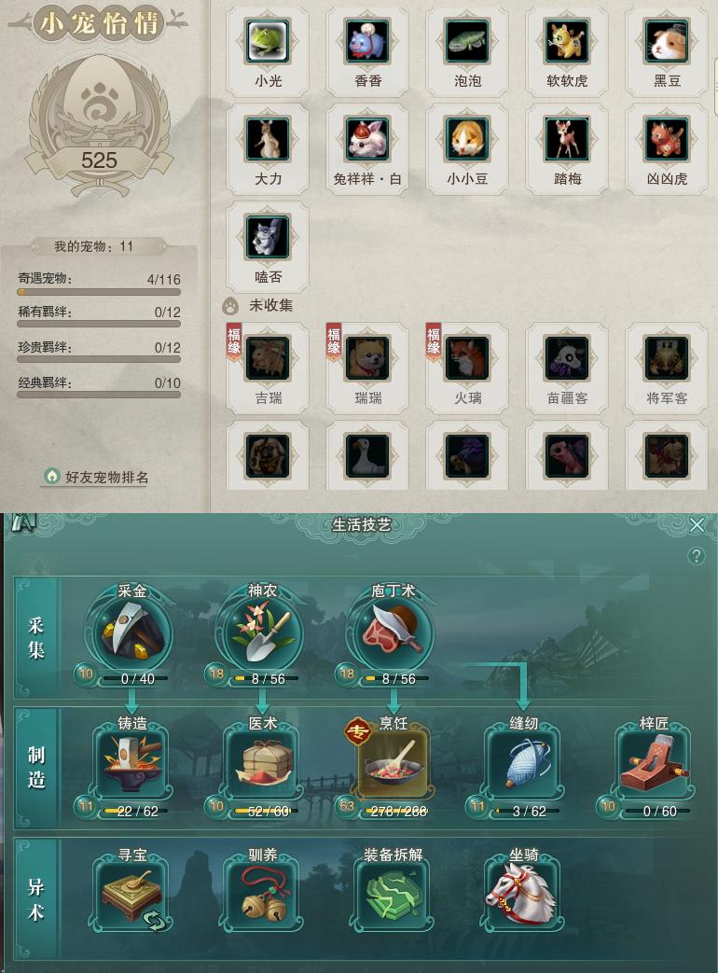
Task: Open the 寻宝 treasure hunting skill
Action: point(131,894)
